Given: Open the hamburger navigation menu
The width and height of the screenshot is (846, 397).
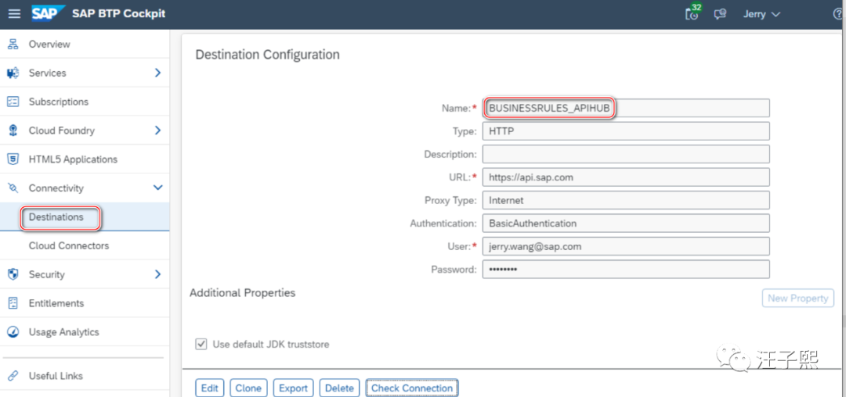Looking at the screenshot, I should click(x=14, y=14).
